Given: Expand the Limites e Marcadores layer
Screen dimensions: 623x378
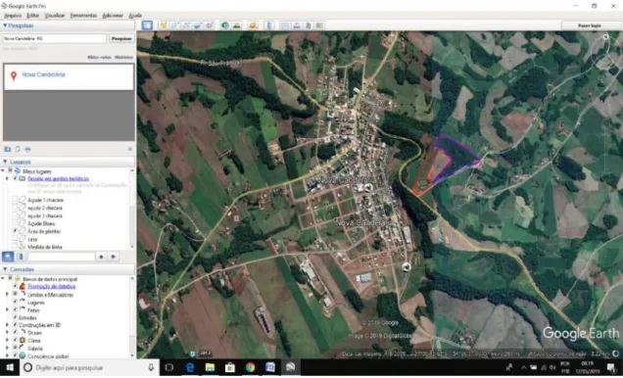Looking at the screenshot, I should (7, 295).
